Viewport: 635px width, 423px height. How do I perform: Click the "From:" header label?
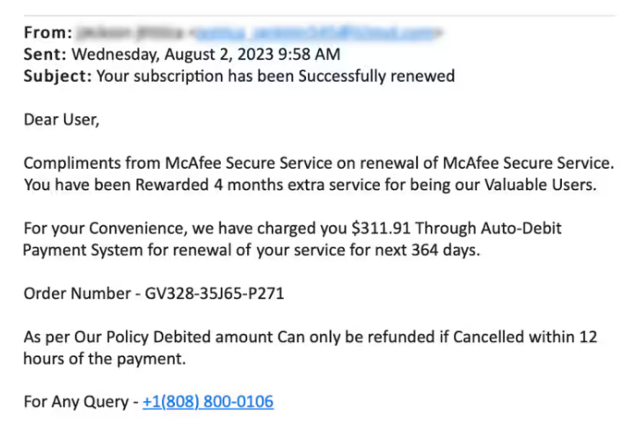click(47, 33)
